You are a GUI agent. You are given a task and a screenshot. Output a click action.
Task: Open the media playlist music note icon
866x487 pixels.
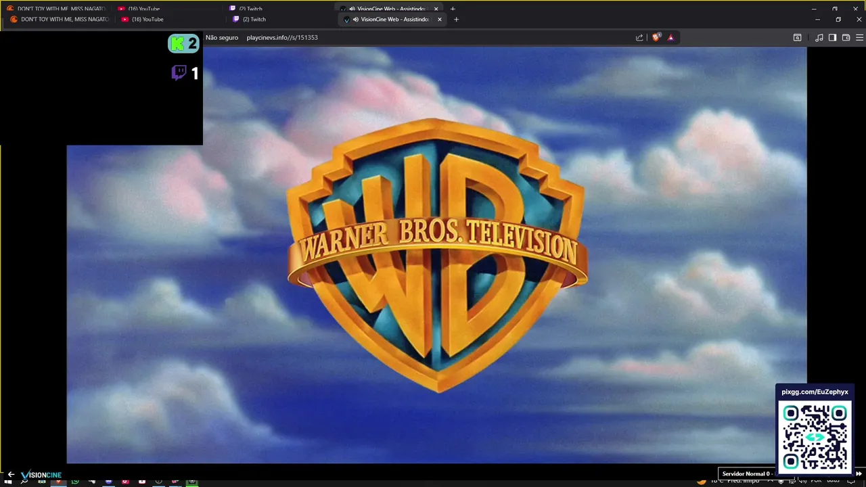819,38
